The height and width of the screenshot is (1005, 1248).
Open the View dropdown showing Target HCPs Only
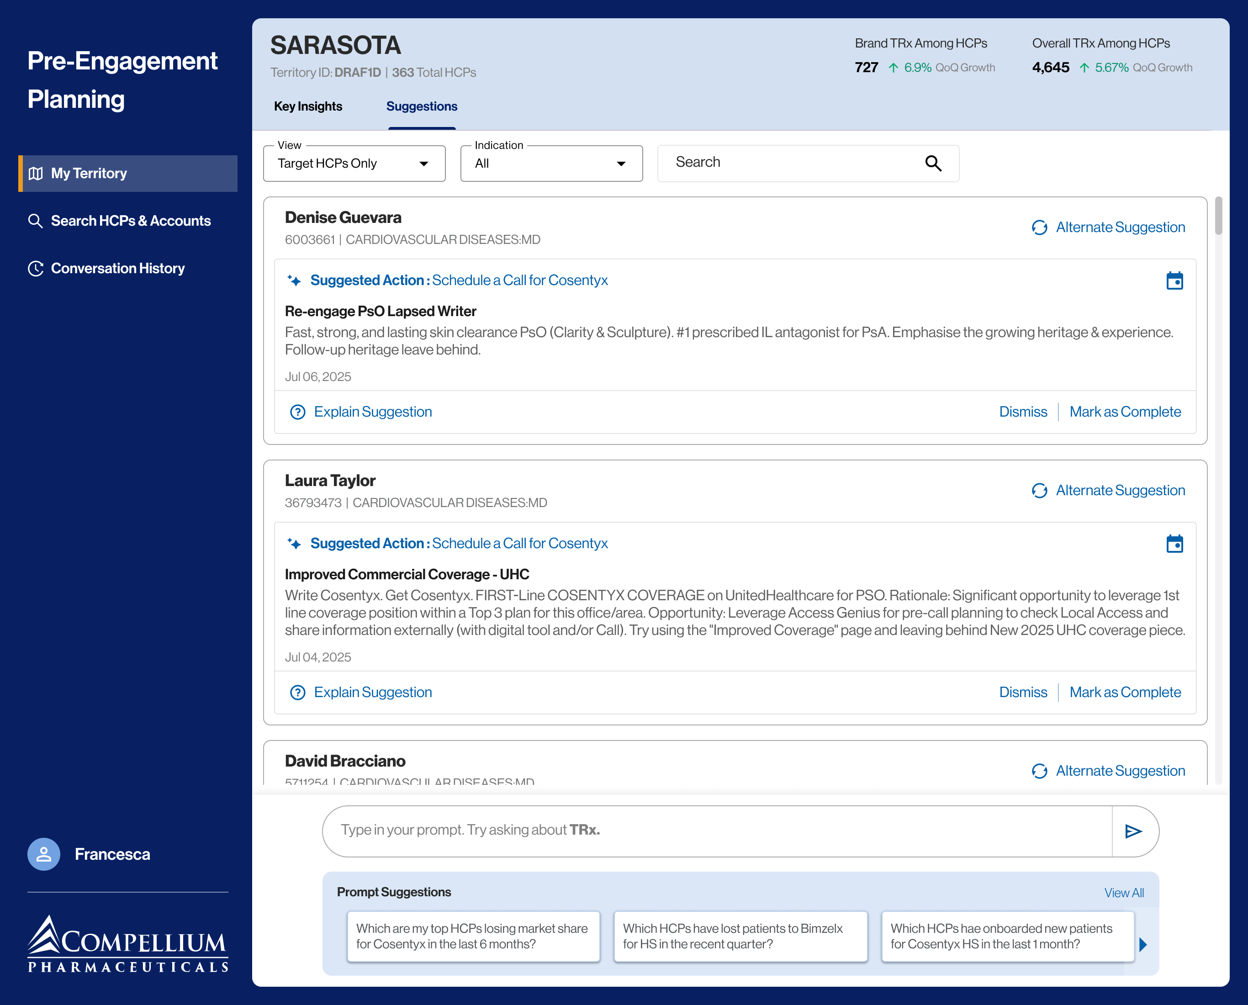pyautogui.click(x=354, y=163)
